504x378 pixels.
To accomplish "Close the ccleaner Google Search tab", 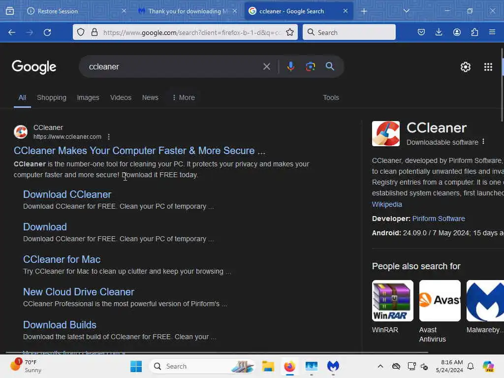I will point(345,11).
